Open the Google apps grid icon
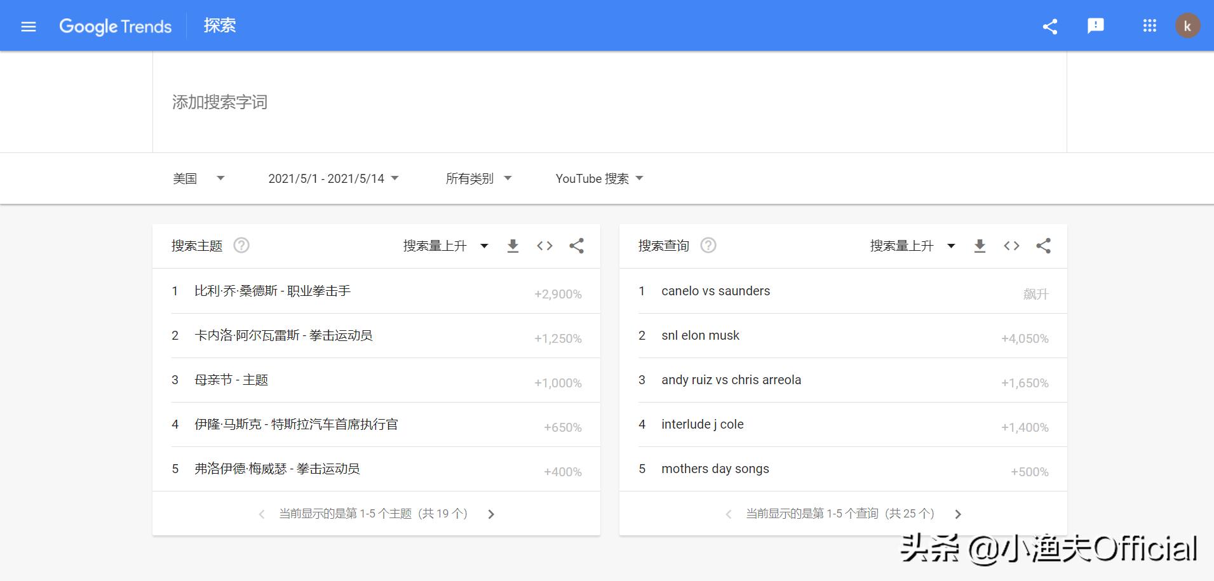Screen dimensions: 1214x581 tap(1149, 26)
